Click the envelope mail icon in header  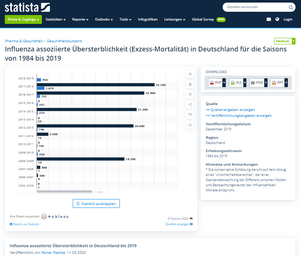coord(269,19)
